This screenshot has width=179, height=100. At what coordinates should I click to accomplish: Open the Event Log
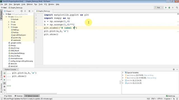[x=170, y=96]
